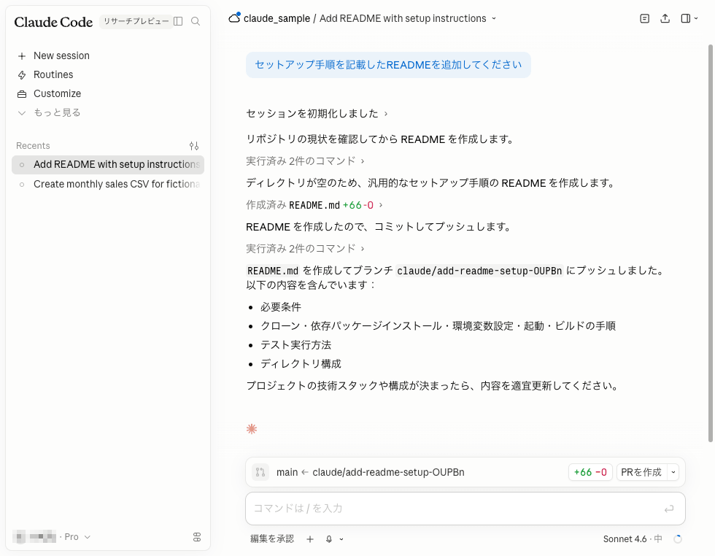Screen dimensions: 715x556
Task: Click the send return-arrow icon
Action: 669,509
